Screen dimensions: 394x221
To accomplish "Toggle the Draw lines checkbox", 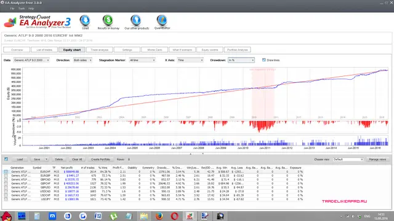I will pos(264,60).
